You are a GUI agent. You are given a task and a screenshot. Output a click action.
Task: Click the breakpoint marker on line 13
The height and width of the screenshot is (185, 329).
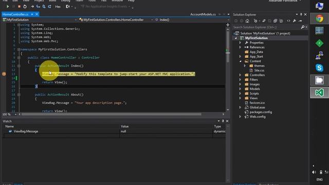tap(4, 74)
